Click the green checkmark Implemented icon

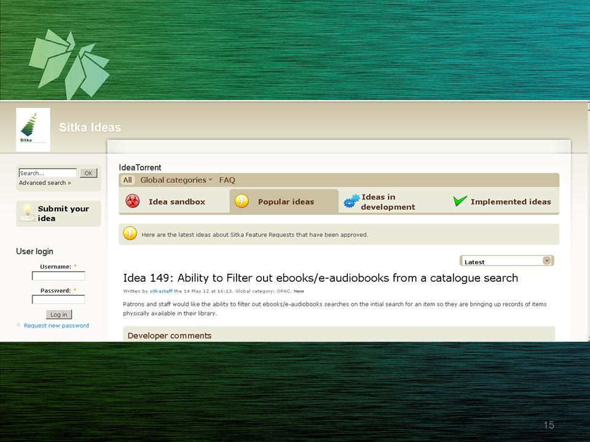click(460, 201)
